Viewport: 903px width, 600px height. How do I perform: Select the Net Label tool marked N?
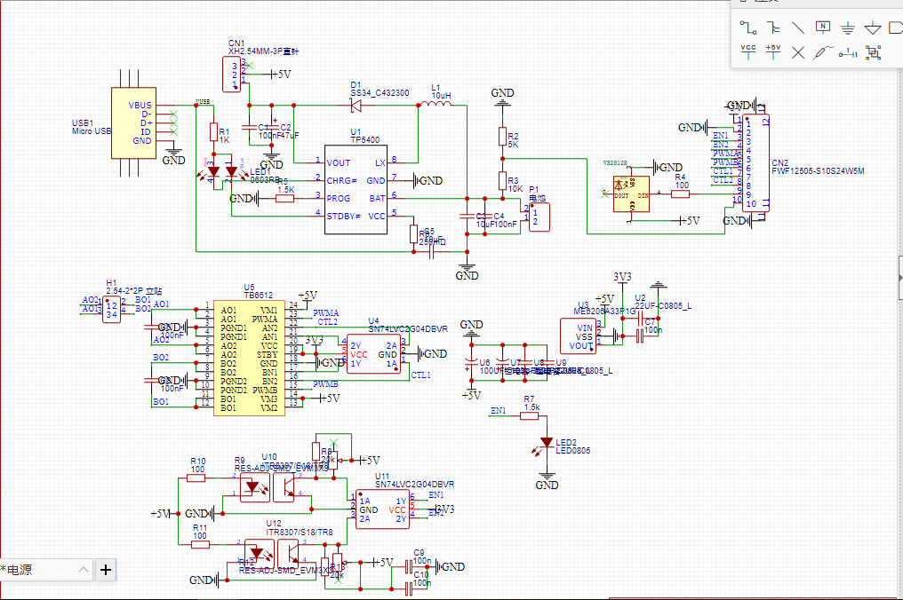pyautogui.click(x=823, y=27)
